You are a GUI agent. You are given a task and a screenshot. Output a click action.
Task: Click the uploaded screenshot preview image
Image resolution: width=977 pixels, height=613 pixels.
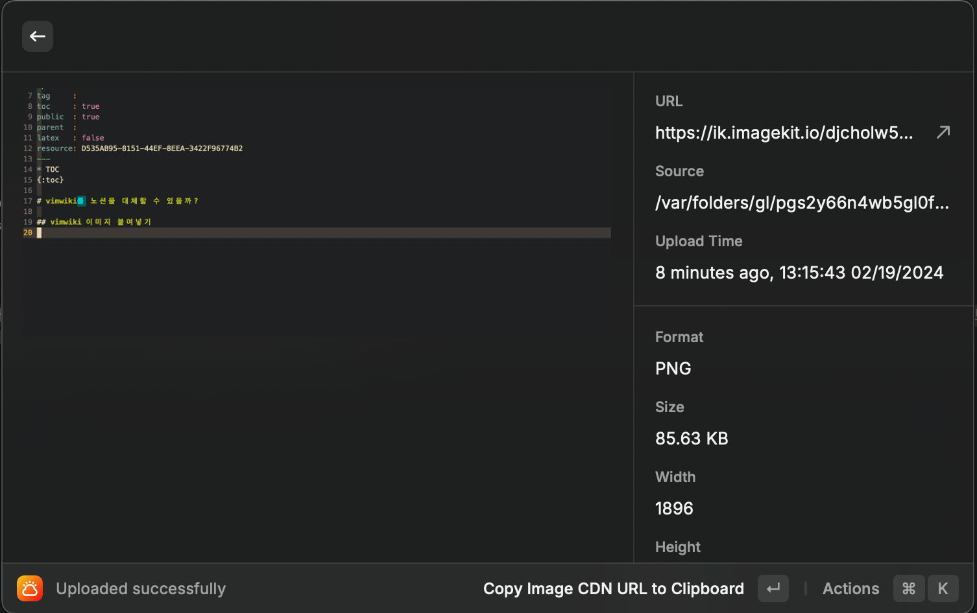317,212
